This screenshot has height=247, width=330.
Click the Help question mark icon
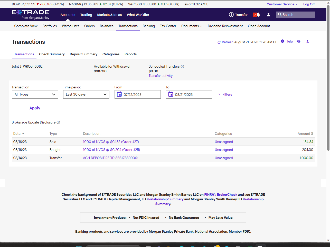[282, 41]
